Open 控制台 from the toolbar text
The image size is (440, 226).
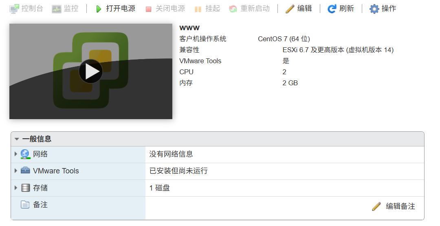[32, 9]
